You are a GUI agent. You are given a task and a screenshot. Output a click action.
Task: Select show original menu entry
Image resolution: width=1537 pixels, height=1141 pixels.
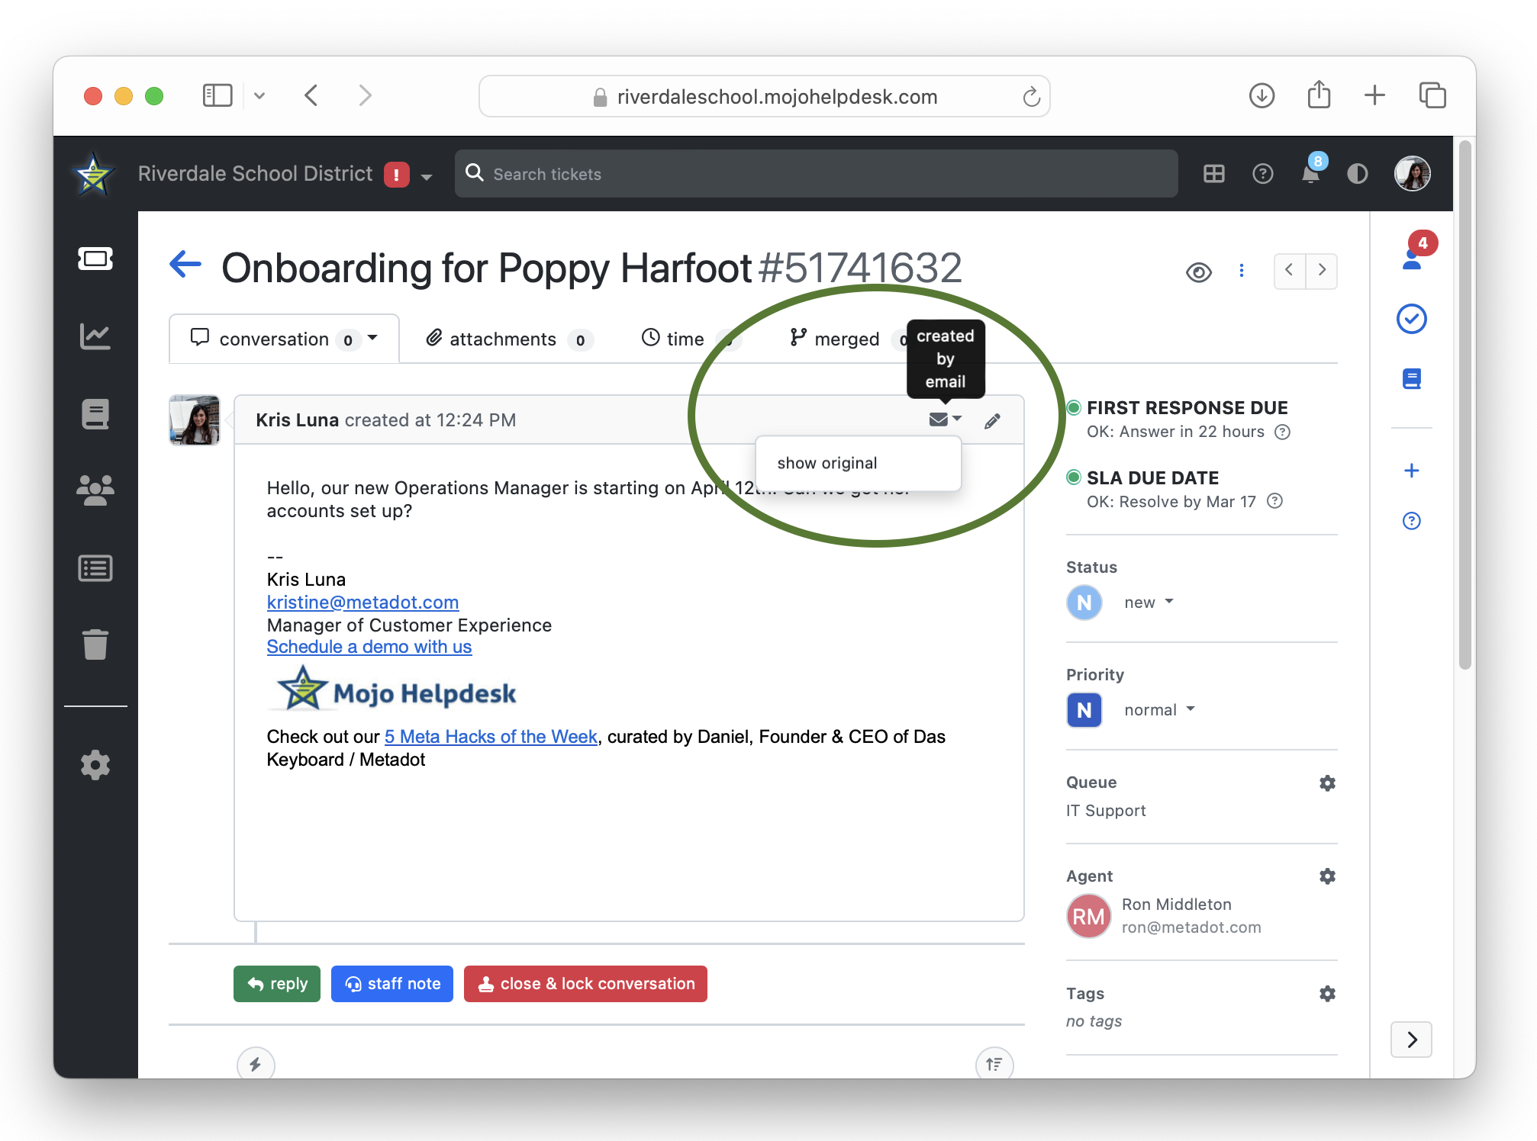point(827,463)
